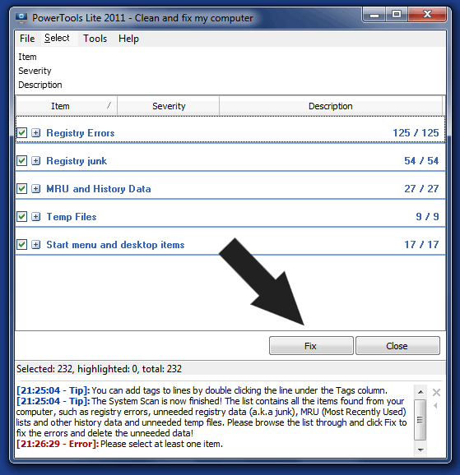Expand the Temp Files group

click(x=36, y=217)
